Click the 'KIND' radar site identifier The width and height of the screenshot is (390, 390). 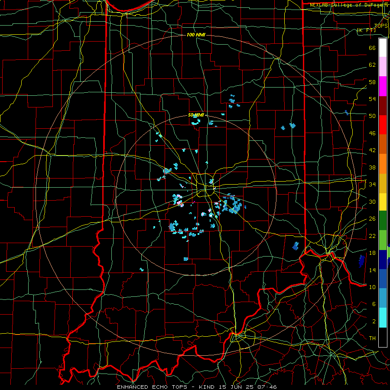tap(208, 387)
